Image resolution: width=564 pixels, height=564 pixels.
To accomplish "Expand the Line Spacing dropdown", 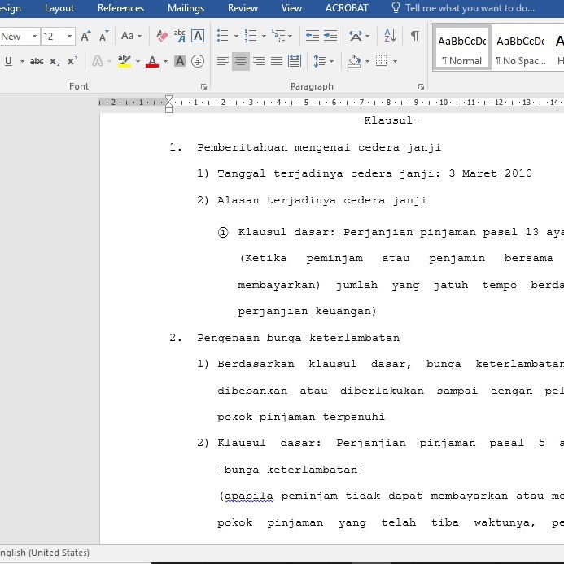I will pyautogui.click(x=323, y=61).
